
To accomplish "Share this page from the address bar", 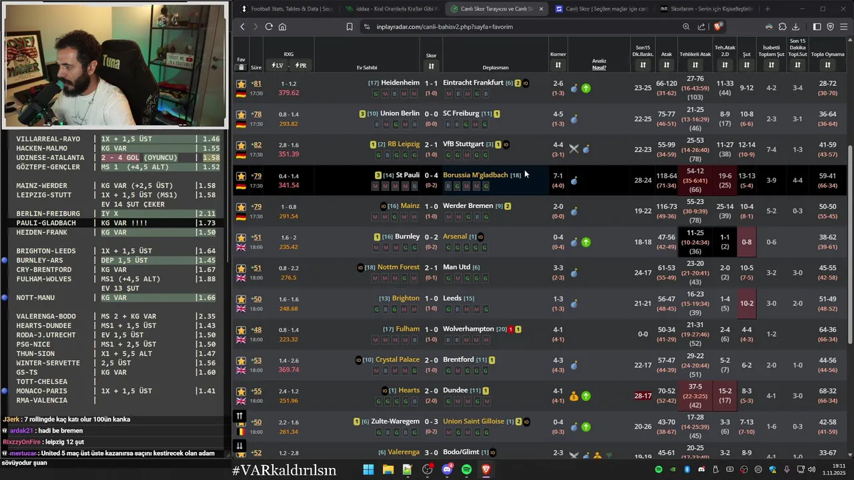I will point(701,27).
